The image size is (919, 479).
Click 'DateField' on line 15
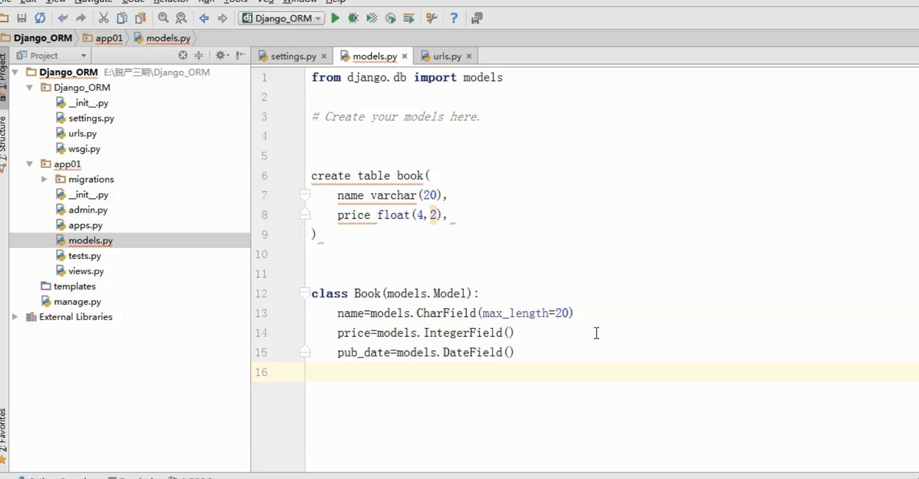coord(472,352)
